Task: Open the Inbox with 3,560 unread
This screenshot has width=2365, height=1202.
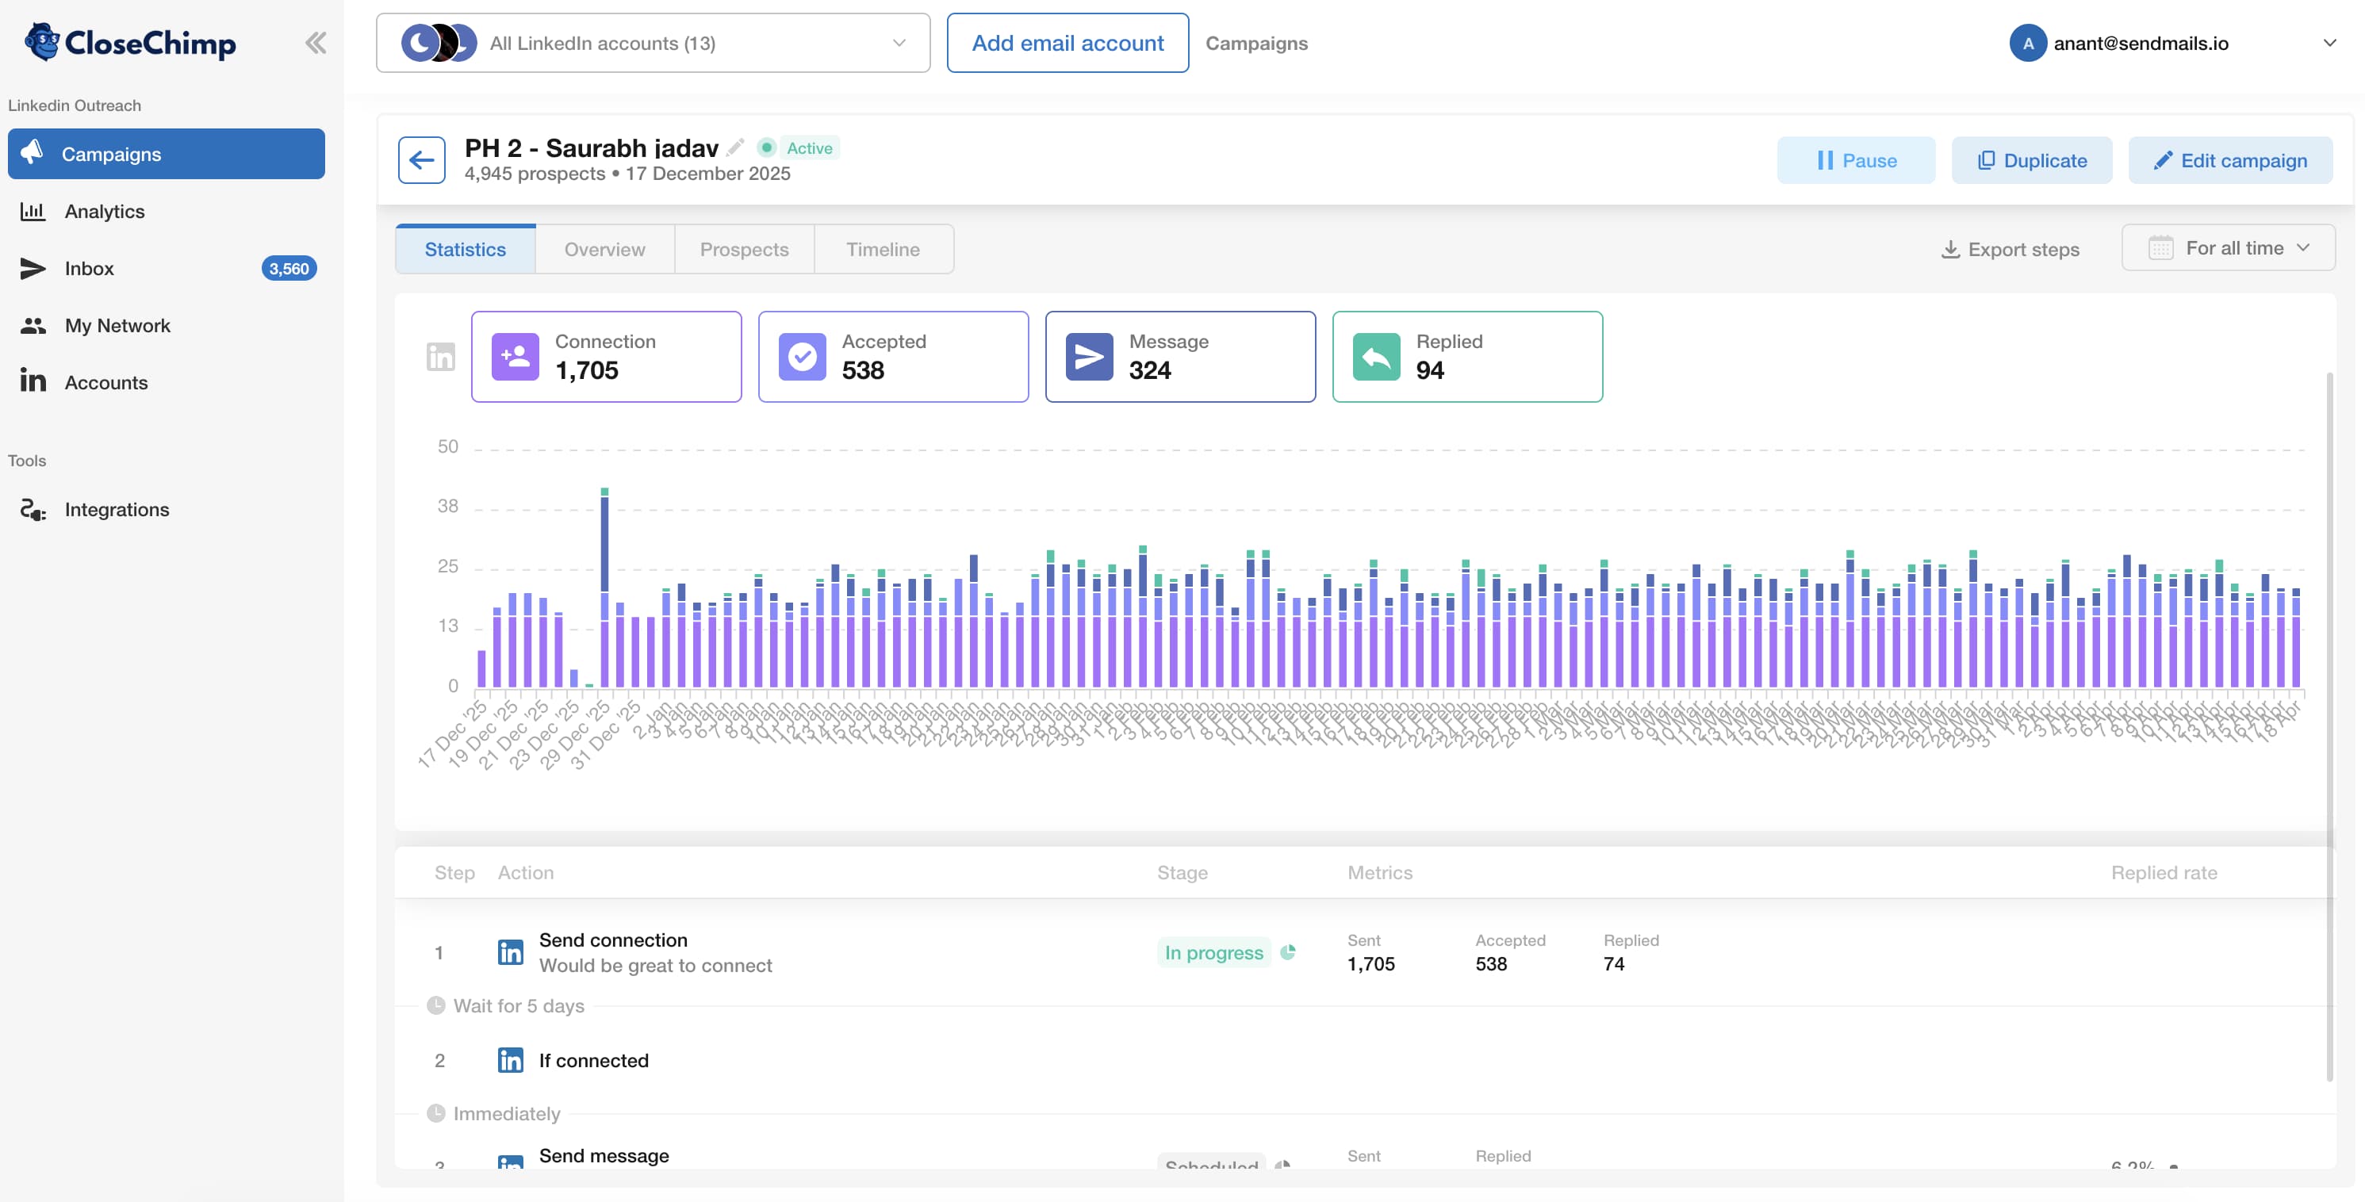Action: pos(89,268)
